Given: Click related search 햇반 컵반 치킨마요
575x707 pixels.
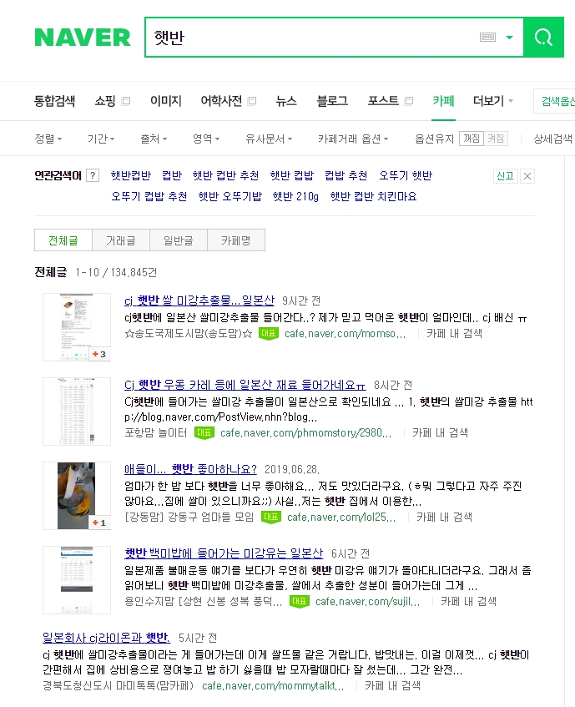Looking at the screenshot, I should click(373, 197).
